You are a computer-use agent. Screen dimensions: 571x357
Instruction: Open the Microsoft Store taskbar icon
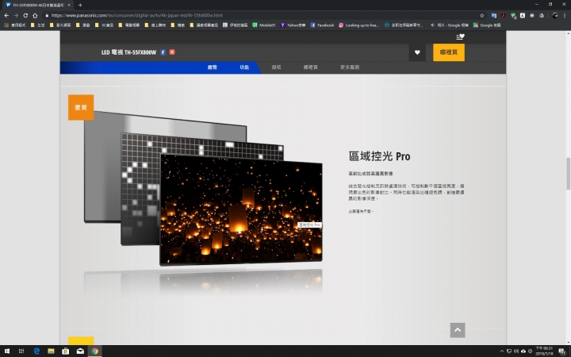[x=66, y=351]
